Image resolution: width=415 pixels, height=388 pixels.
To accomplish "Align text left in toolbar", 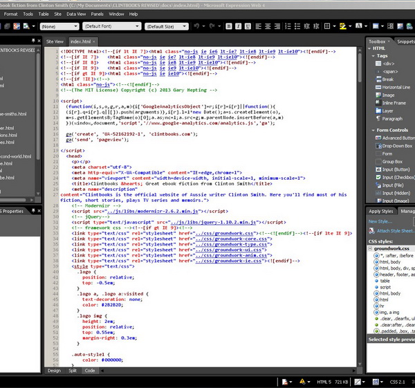I will pyautogui.click(x=258, y=26).
